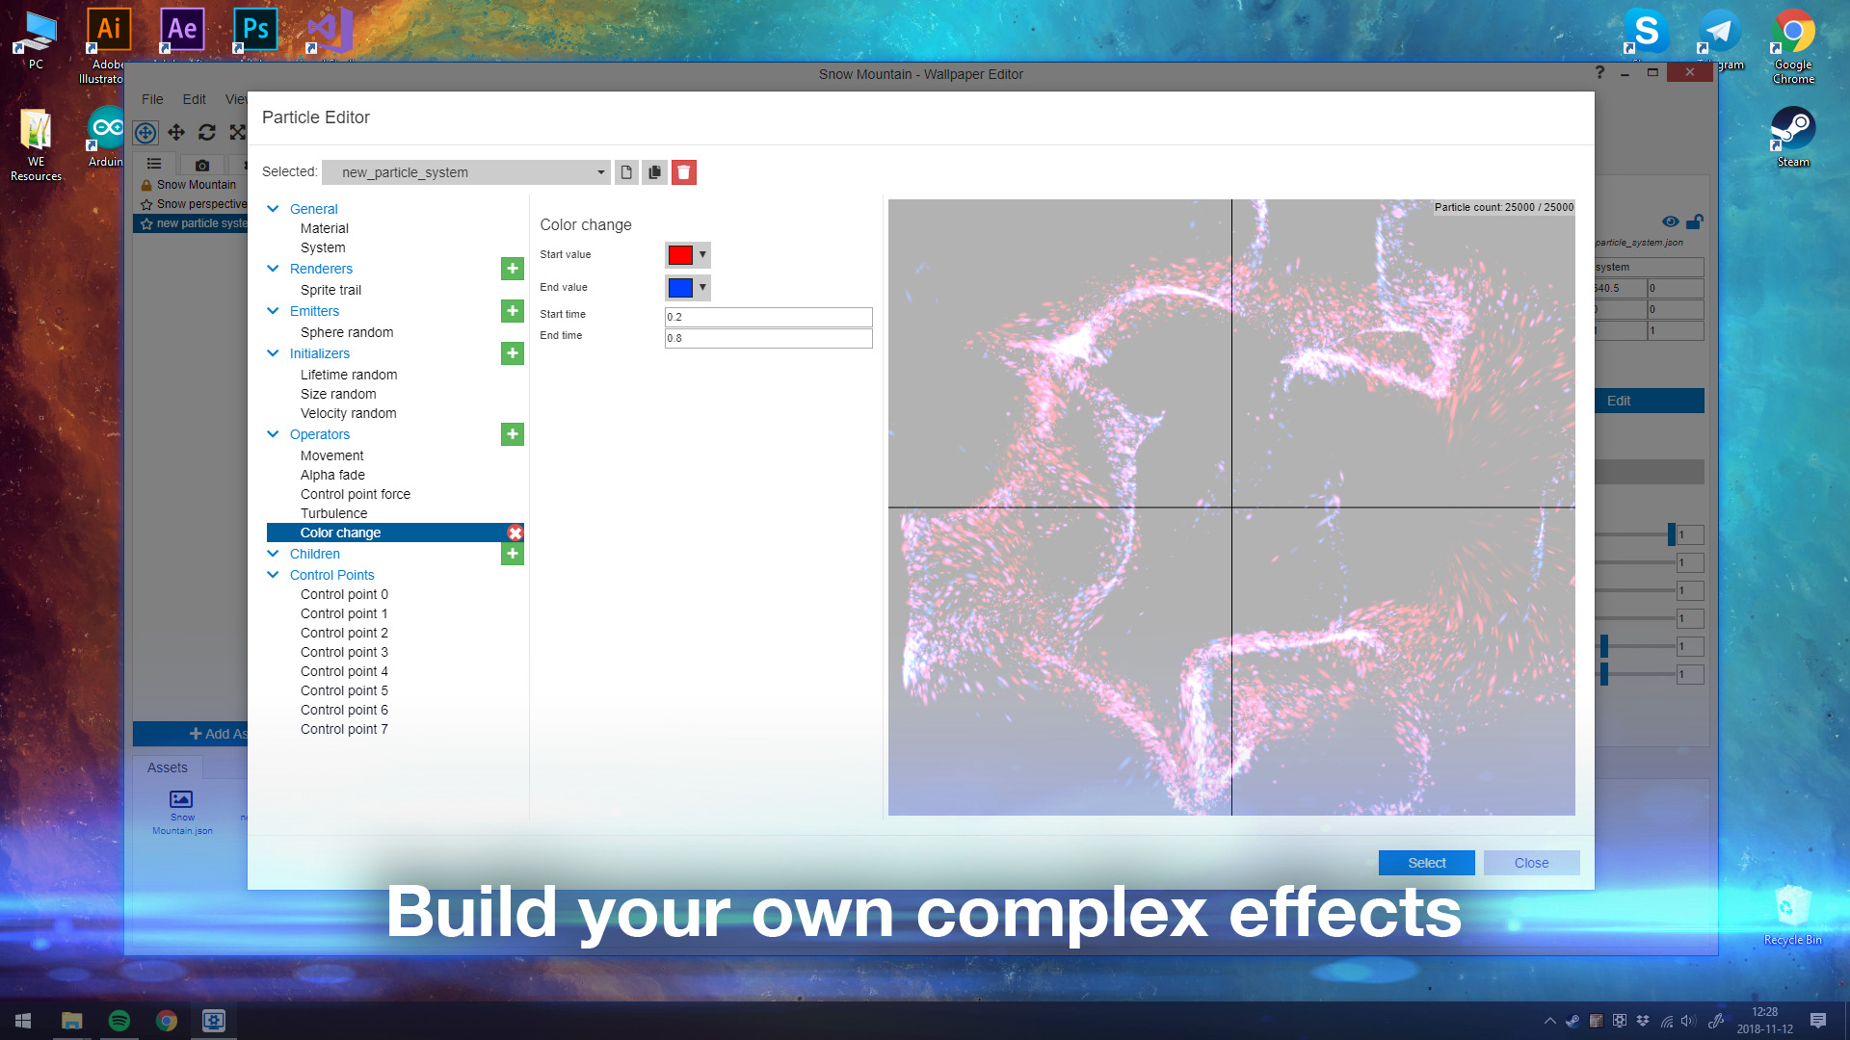Click the add Renderers component icon
This screenshot has width=1850, height=1040.
pyautogui.click(x=514, y=270)
